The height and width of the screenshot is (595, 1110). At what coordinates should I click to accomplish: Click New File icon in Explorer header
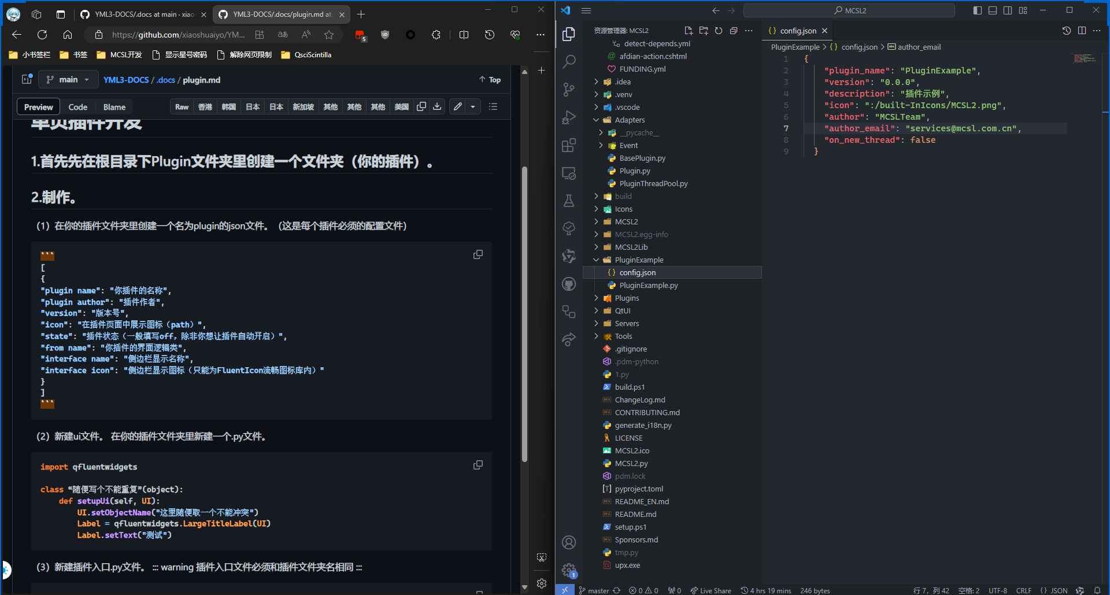688,31
